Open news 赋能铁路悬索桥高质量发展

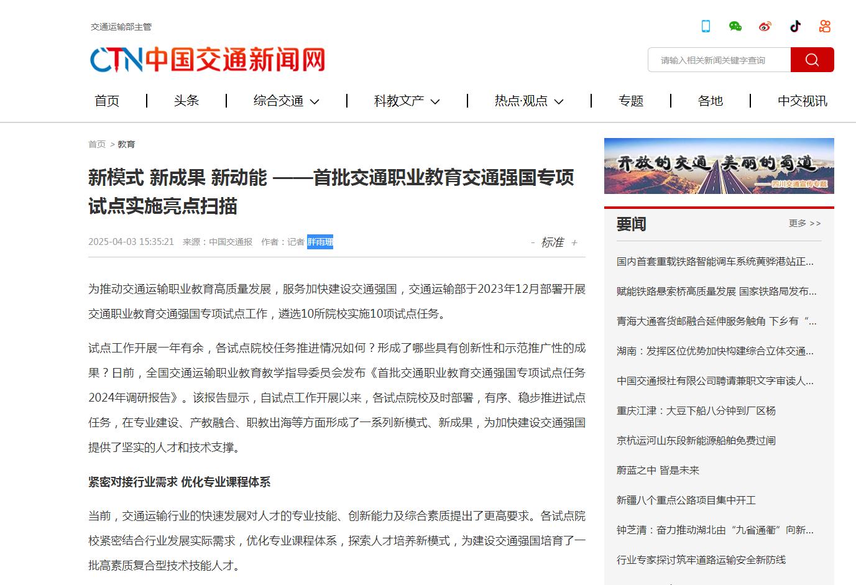click(717, 292)
